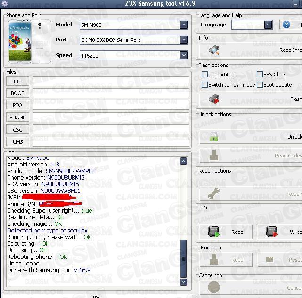Viewport: 302px width, 298px height.
Task: Click the green padlock Unlock icon
Action: point(214,136)
